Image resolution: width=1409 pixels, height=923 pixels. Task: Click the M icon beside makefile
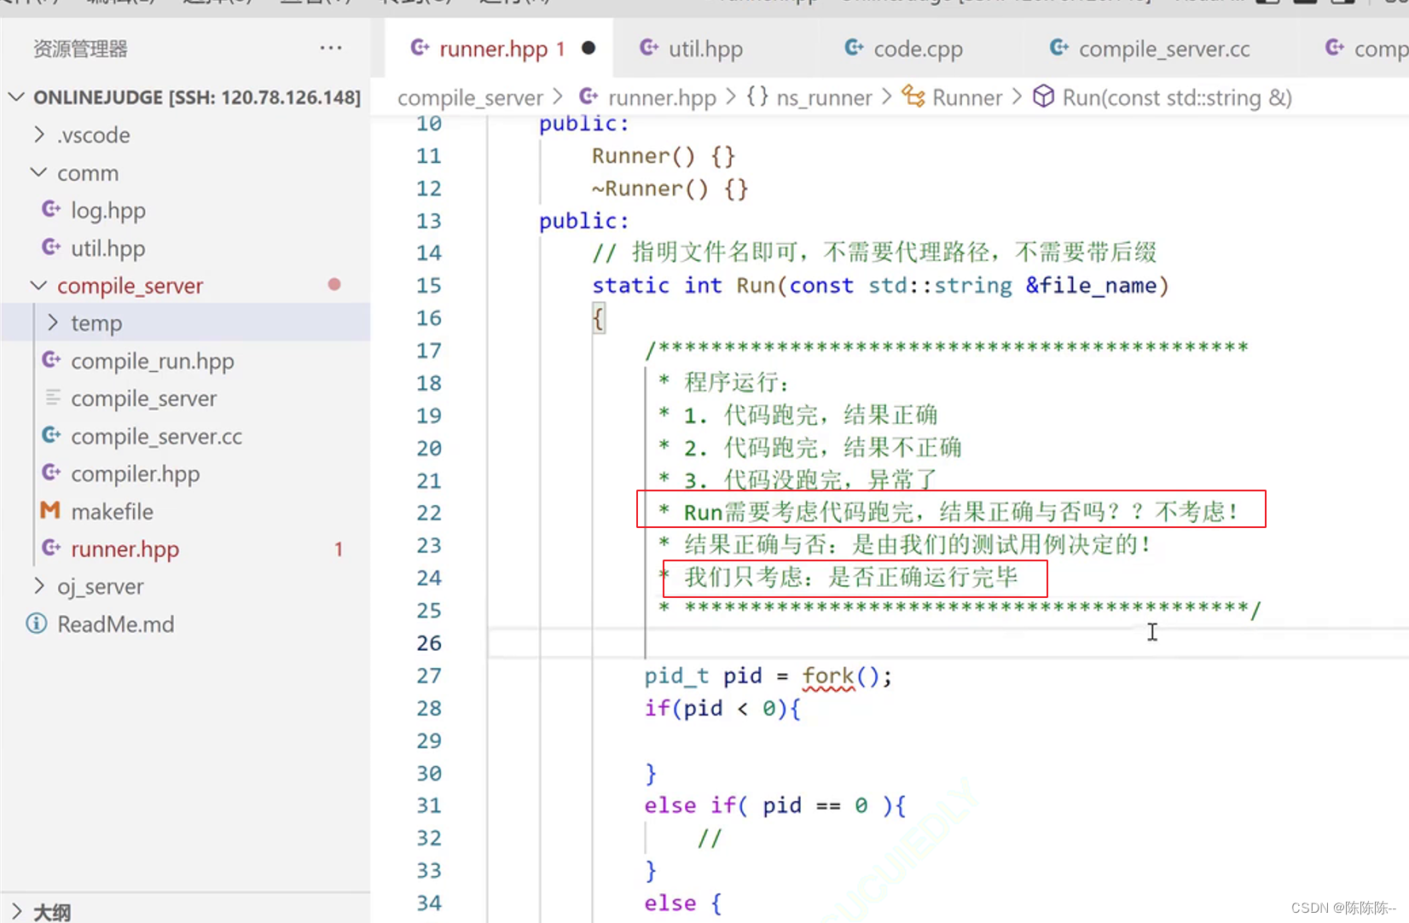(50, 510)
